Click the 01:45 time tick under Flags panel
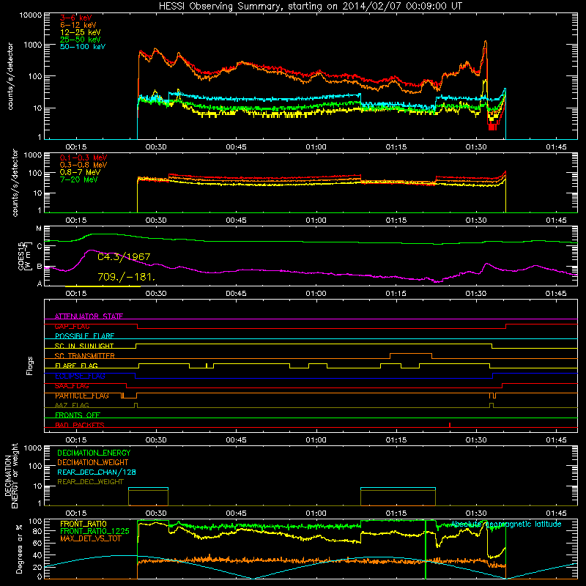The height and width of the screenshot is (586, 586). (556, 440)
